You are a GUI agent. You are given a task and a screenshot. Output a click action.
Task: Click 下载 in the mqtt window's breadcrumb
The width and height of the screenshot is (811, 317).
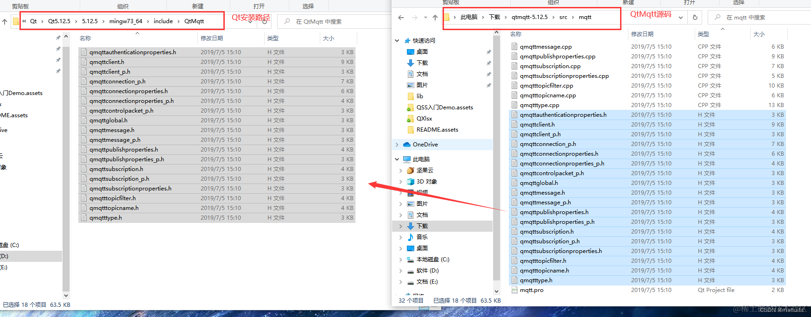[x=494, y=17]
